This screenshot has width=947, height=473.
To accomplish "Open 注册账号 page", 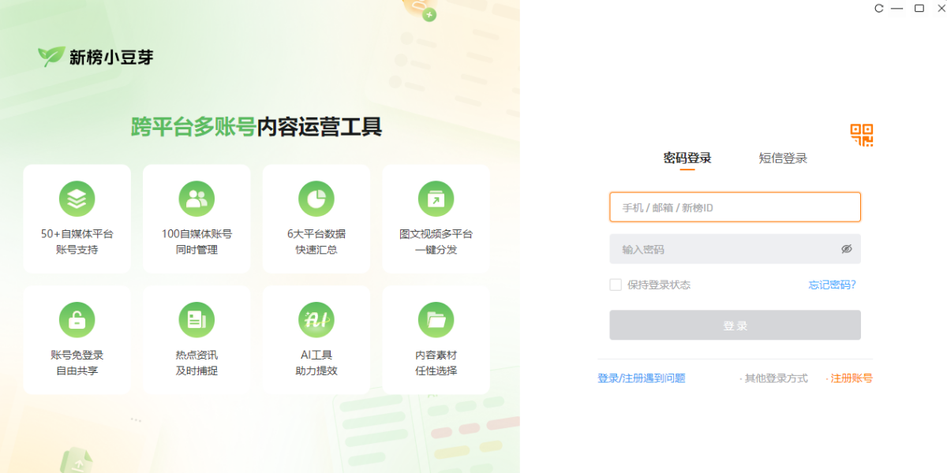I will (850, 378).
